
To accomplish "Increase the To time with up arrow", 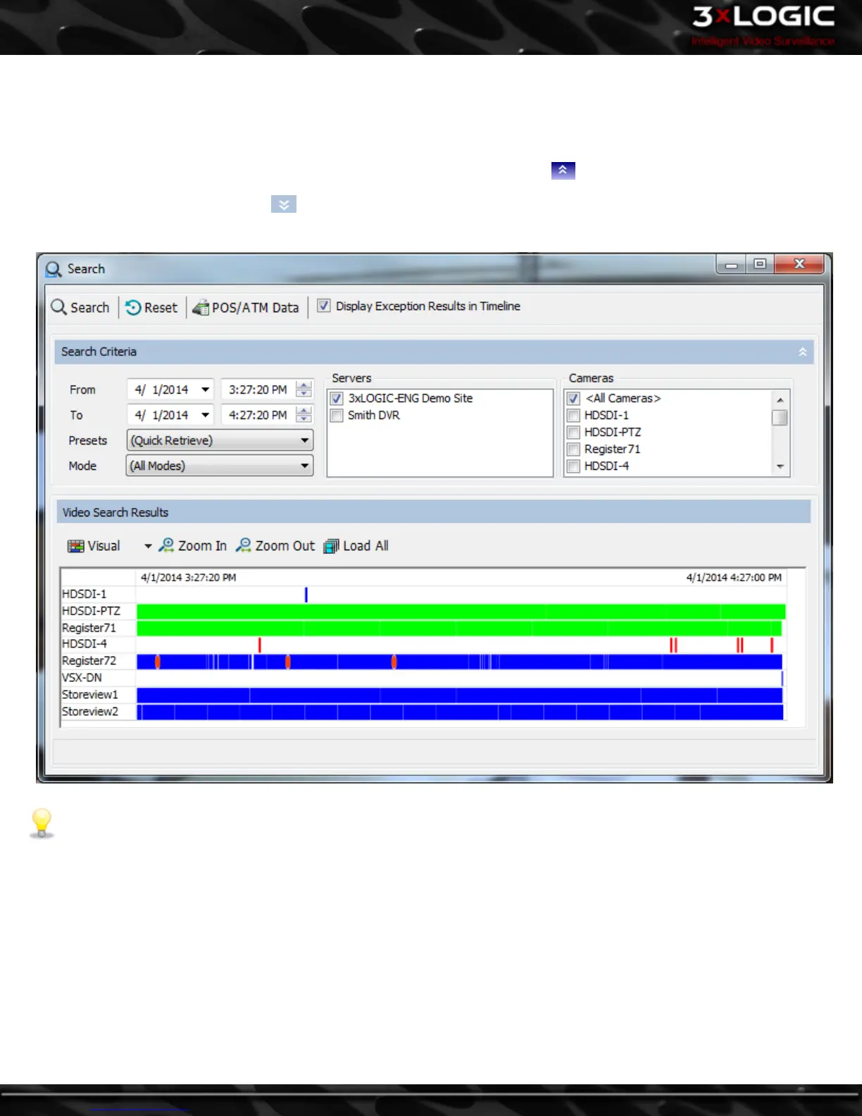I will 304,411.
